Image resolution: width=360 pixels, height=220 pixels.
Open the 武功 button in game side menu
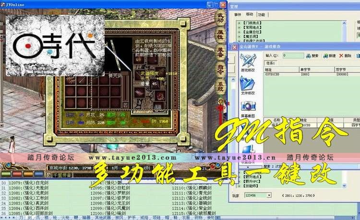coord(220,18)
